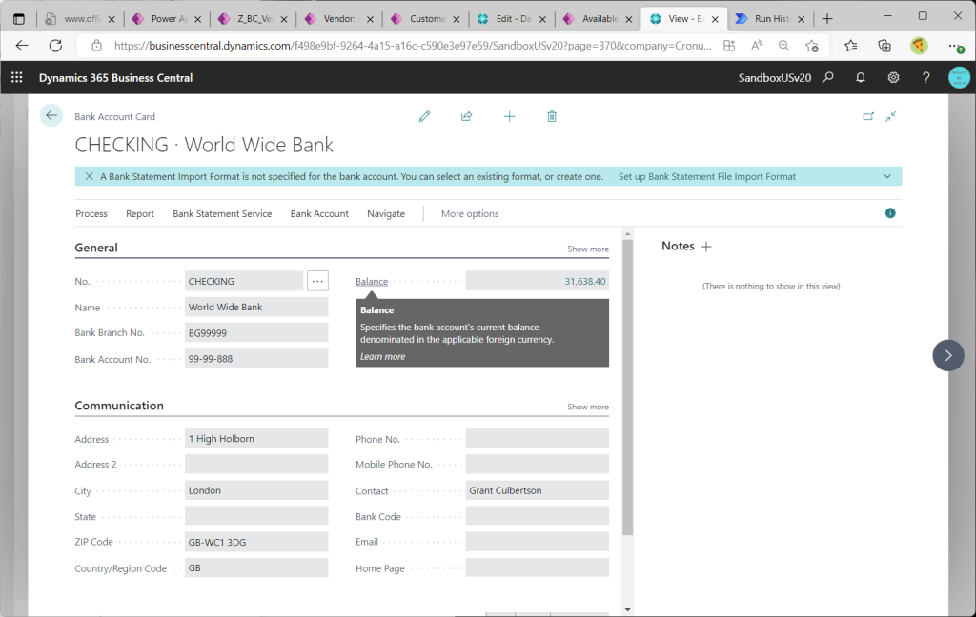Click the Bank Account No. field

(x=256, y=359)
